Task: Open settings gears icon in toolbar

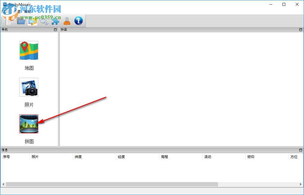Action: 44,21
